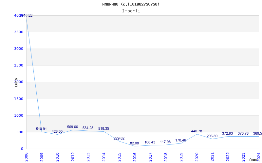Select the 108.43 data label

pos(150,142)
